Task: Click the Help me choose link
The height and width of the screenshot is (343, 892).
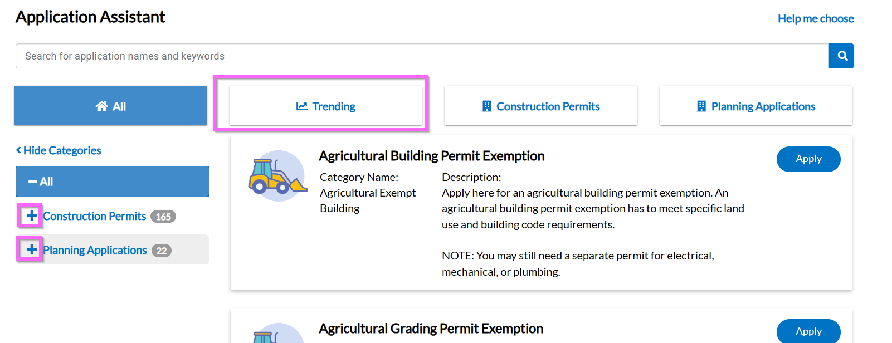Action: pyautogui.click(x=815, y=18)
